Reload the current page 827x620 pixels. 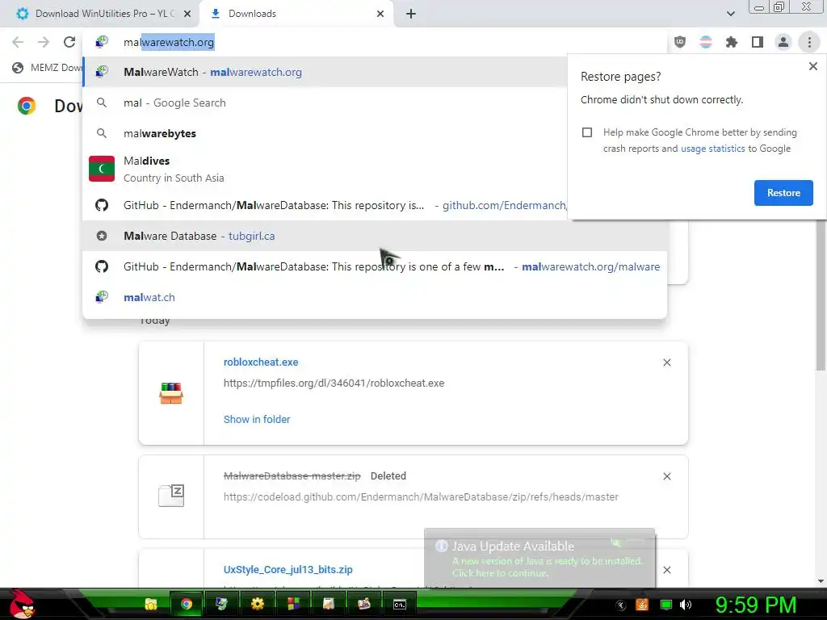click(69, 42)
